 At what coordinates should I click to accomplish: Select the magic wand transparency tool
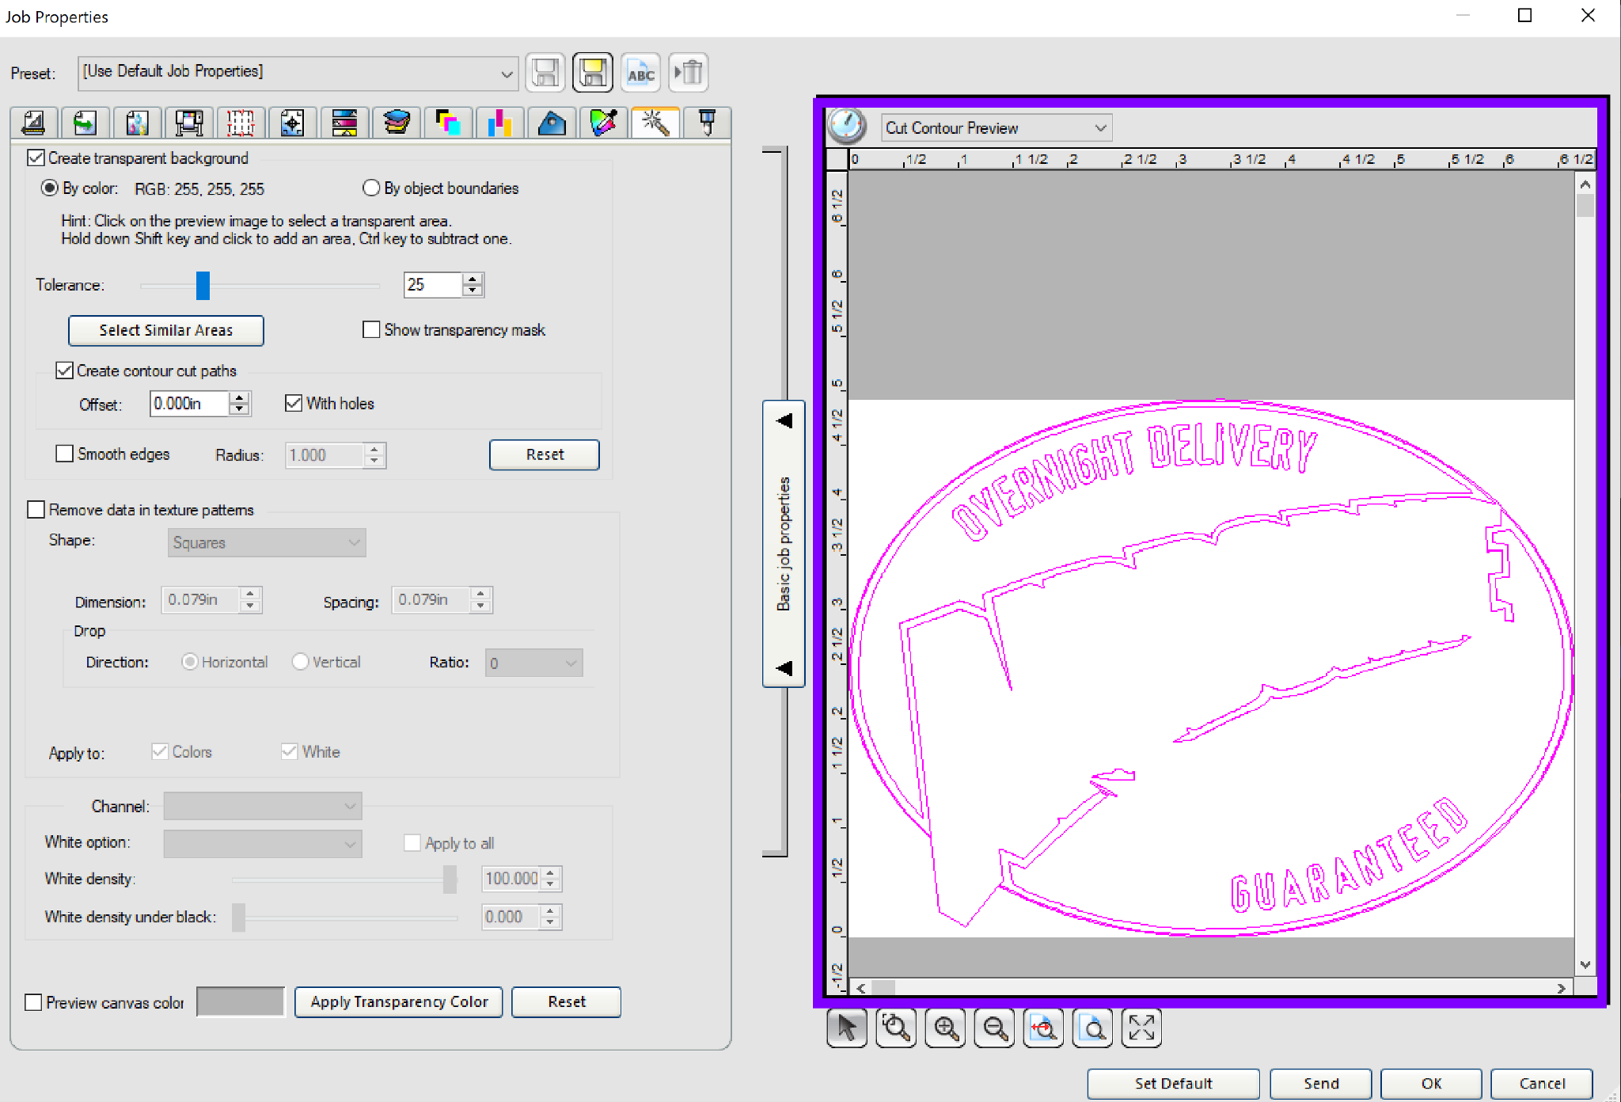tap(654, 123)
